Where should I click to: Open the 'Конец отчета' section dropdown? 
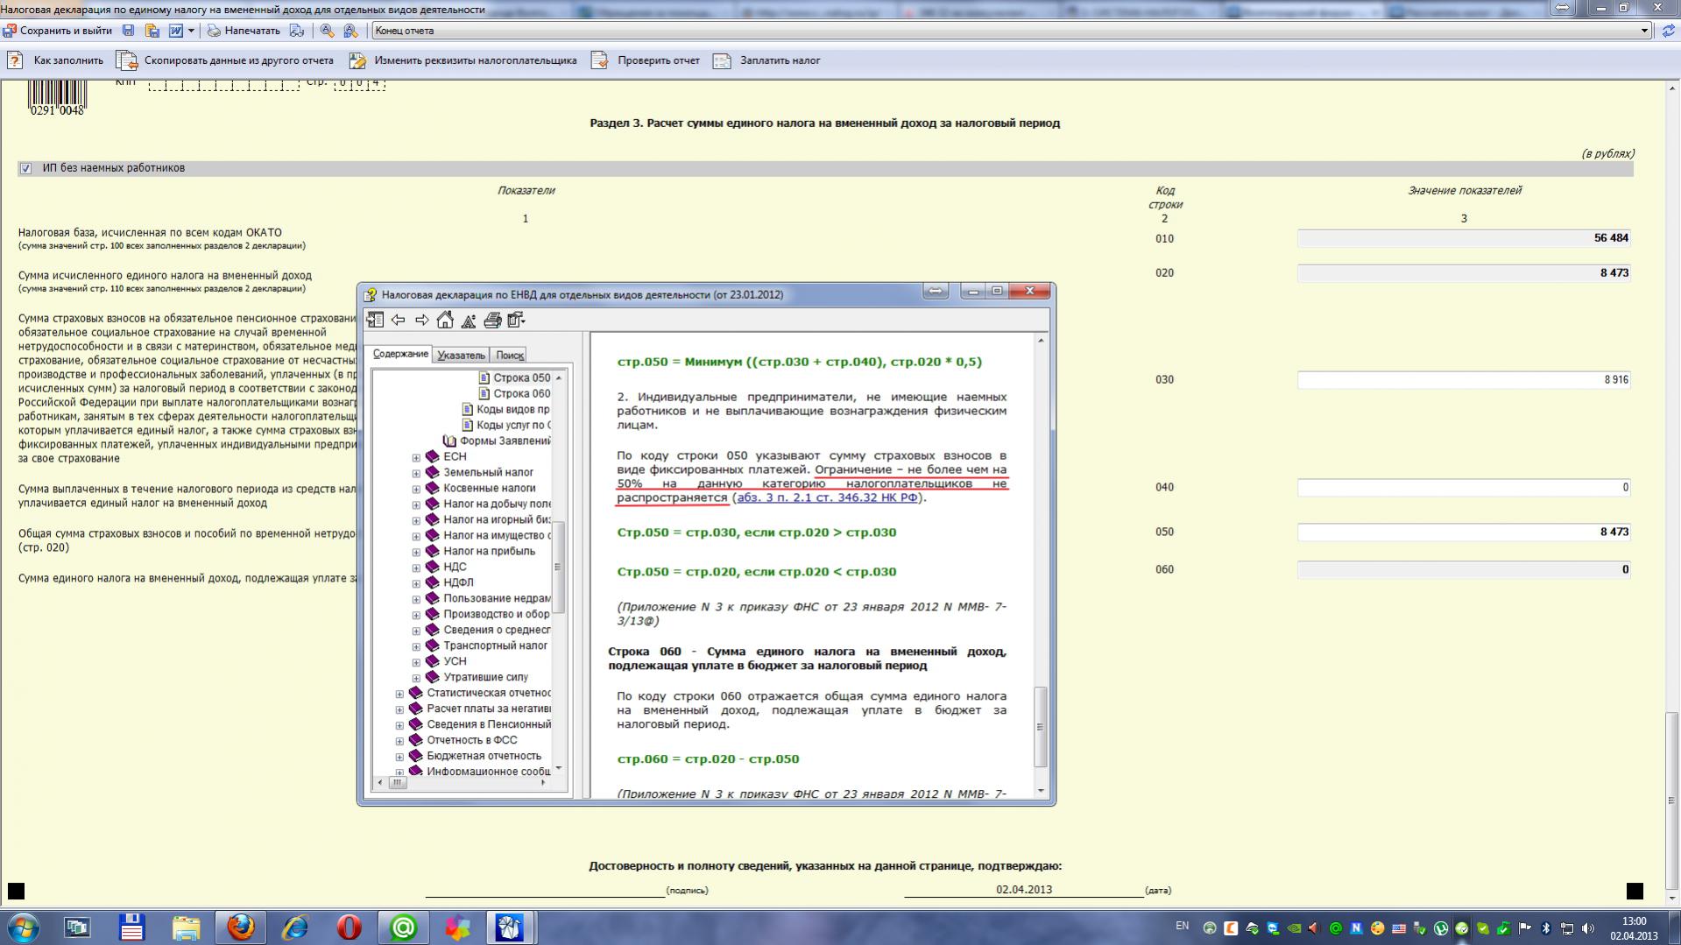[1644, 31]
